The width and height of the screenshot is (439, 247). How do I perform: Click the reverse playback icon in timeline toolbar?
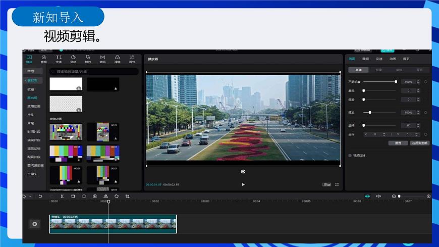point(95,196)
